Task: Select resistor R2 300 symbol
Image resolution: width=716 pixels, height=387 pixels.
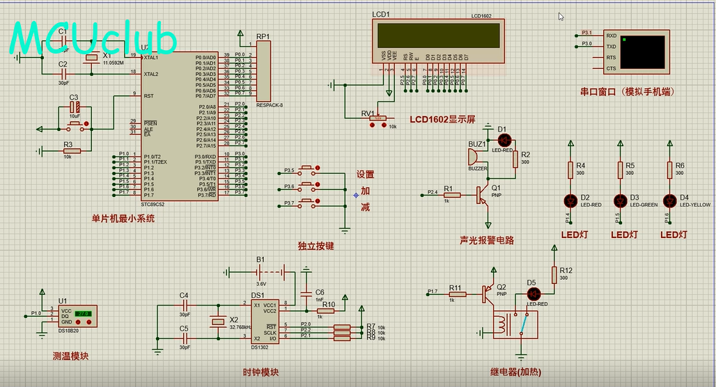Action: [x=515, y=159]
